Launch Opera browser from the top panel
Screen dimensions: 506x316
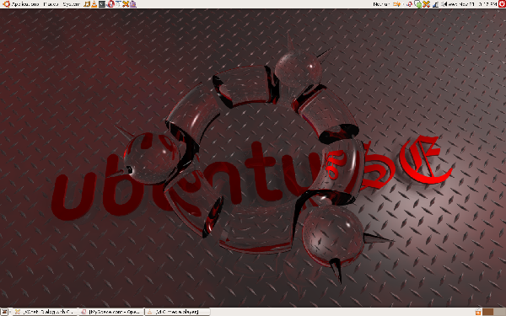110,4
